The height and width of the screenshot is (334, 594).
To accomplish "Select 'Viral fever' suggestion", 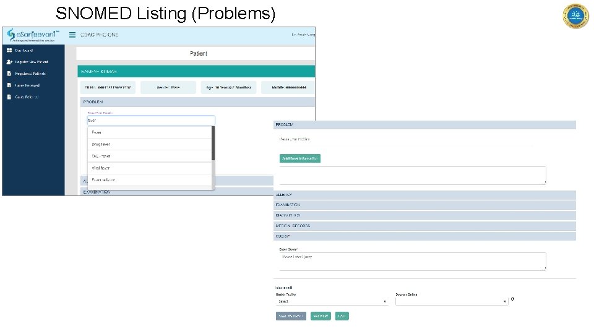I will (x=150, y=168).
